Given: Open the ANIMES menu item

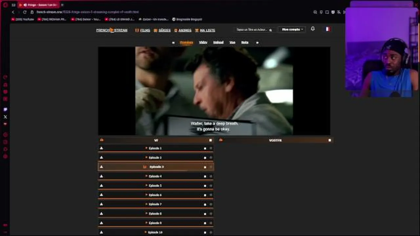Looking at the screenshot, I should [x=183, y=30].
